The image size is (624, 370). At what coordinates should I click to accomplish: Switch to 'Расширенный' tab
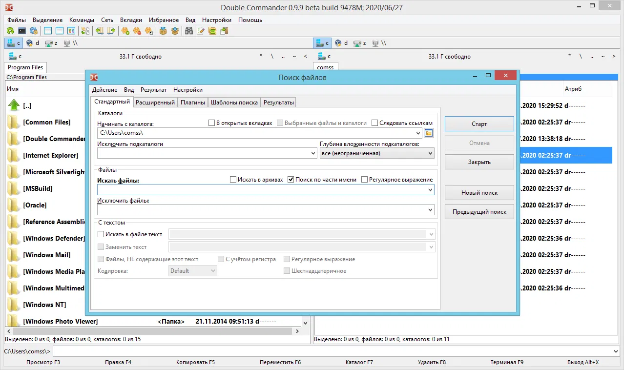click(x=155, y=103)
